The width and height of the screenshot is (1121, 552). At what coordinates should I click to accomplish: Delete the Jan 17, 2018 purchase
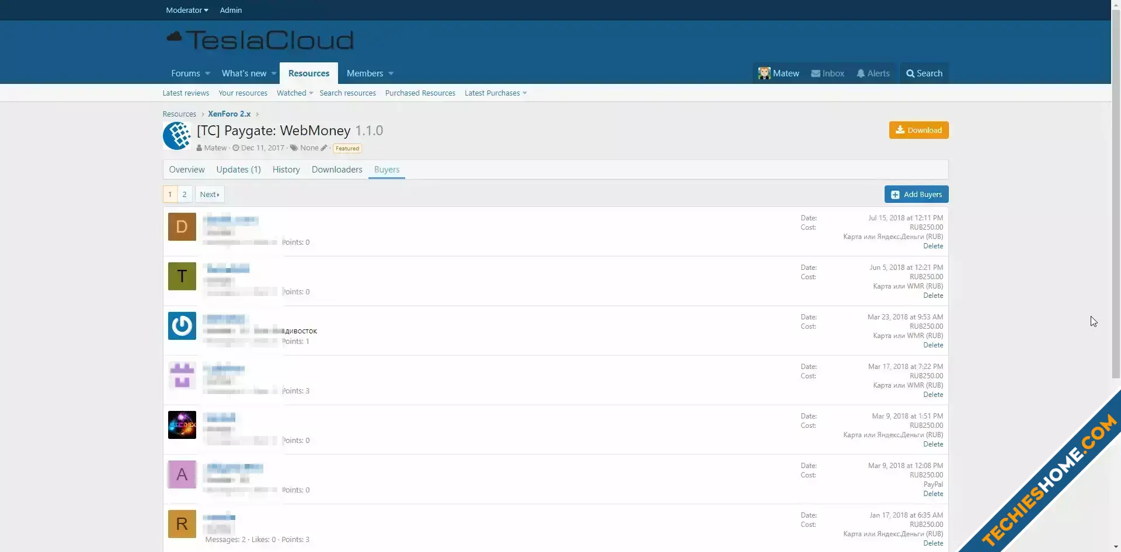[x=933, y=543]
